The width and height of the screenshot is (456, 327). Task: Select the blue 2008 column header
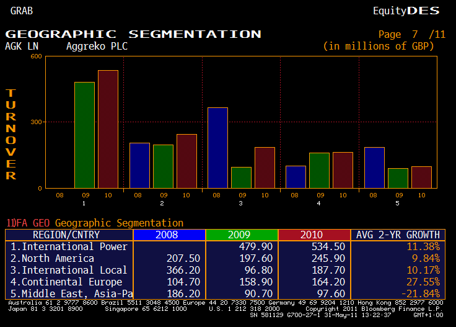click(169, 235)
